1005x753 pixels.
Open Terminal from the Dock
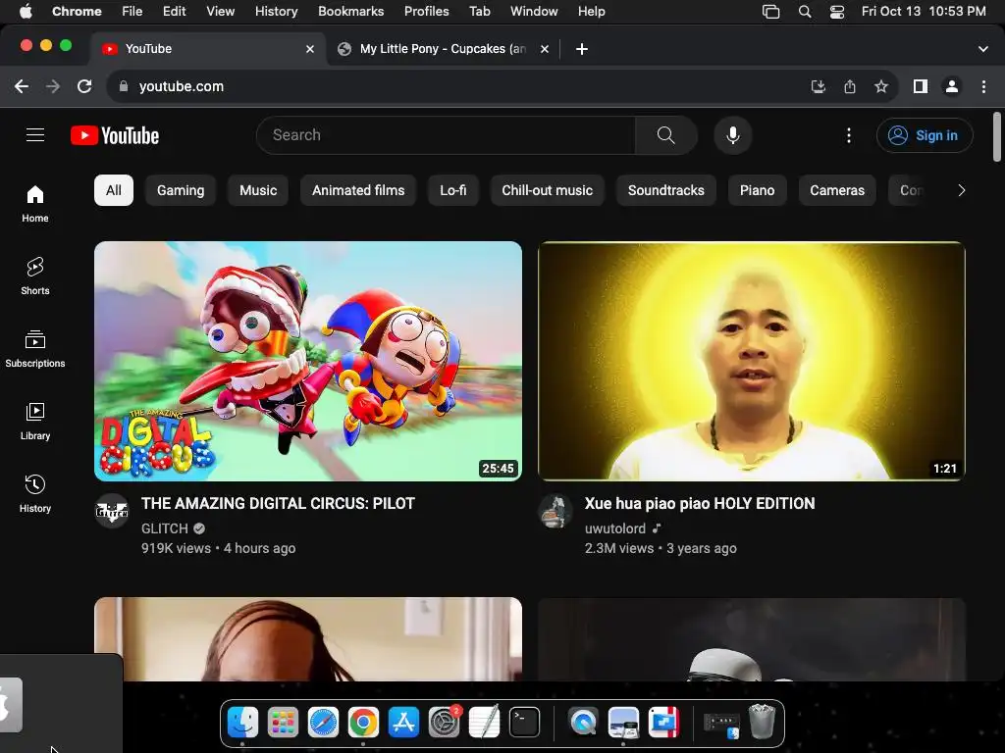tap(524, 723)
